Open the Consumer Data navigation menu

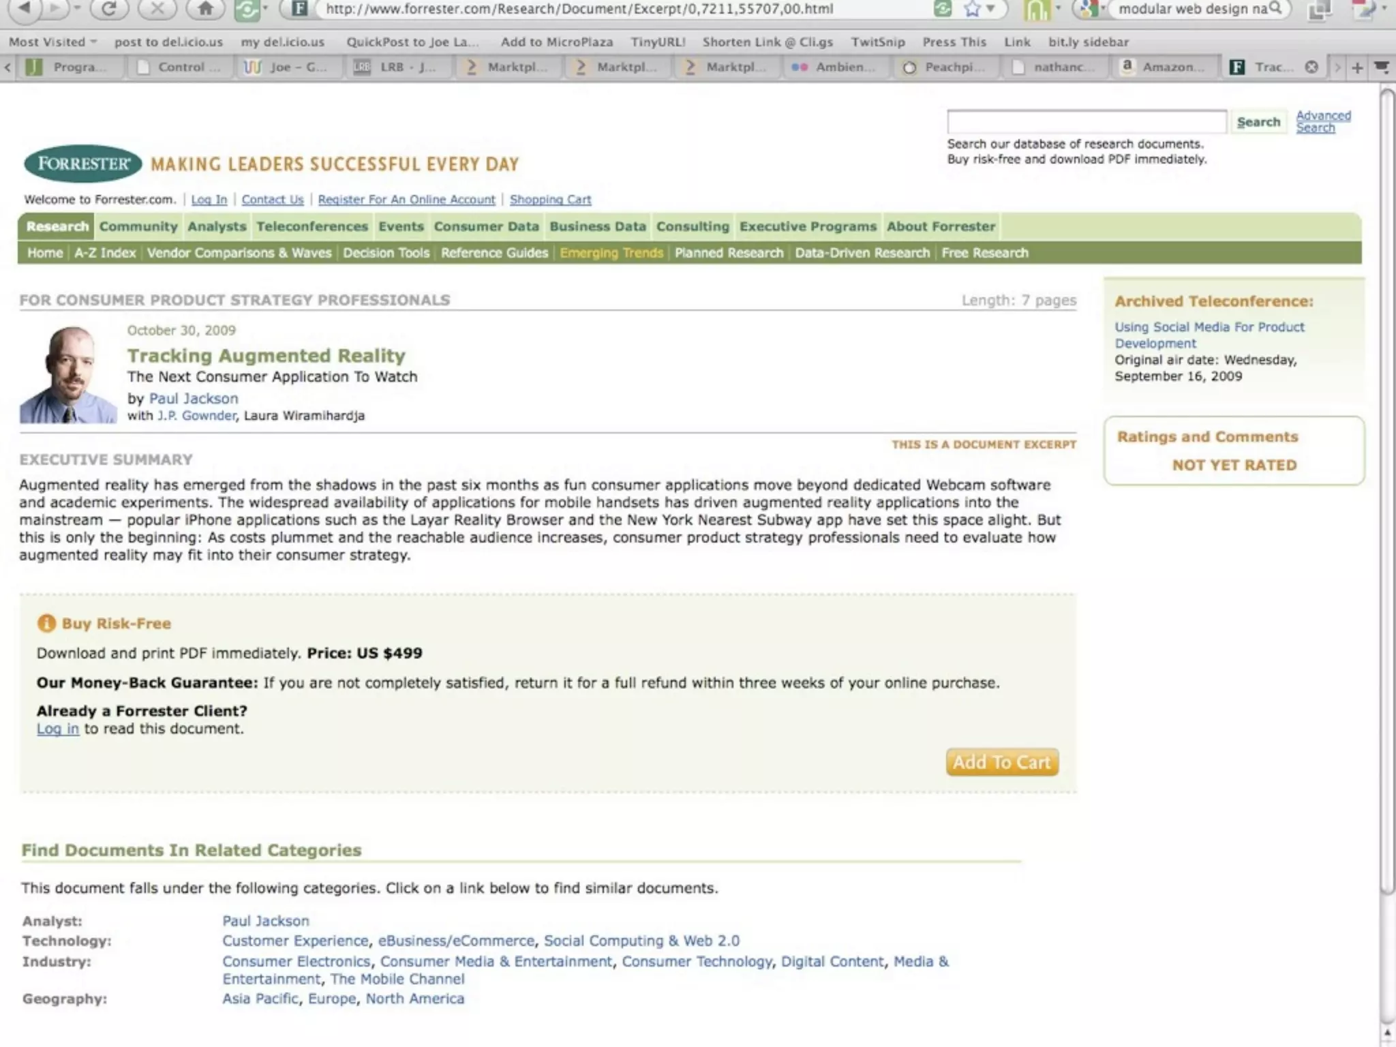[x=486, y=226]
